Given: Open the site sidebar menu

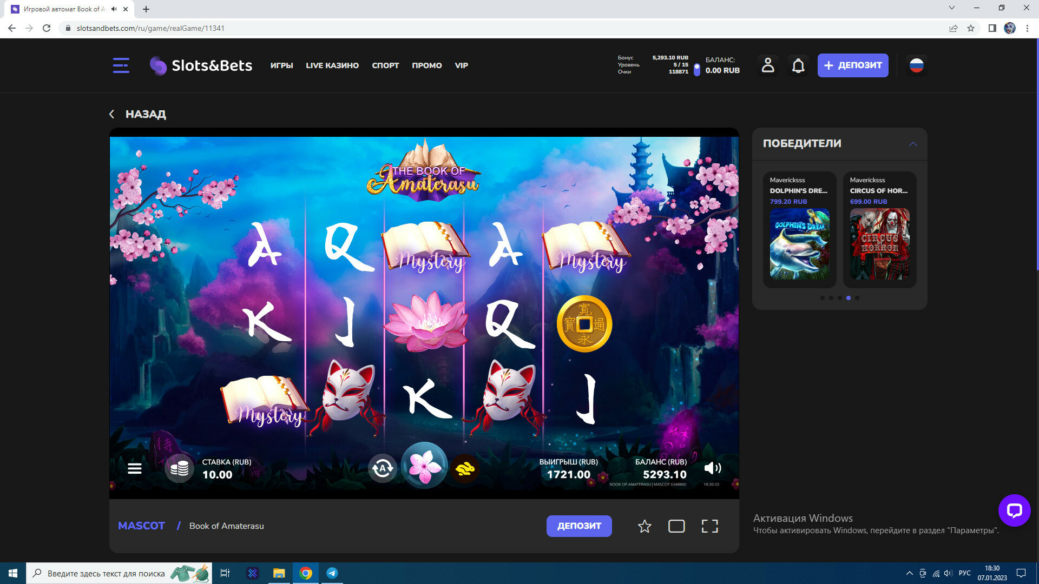Looking at the screenshot, I should point(121,65).
